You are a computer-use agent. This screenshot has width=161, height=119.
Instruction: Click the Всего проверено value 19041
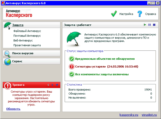pos(148,89)
